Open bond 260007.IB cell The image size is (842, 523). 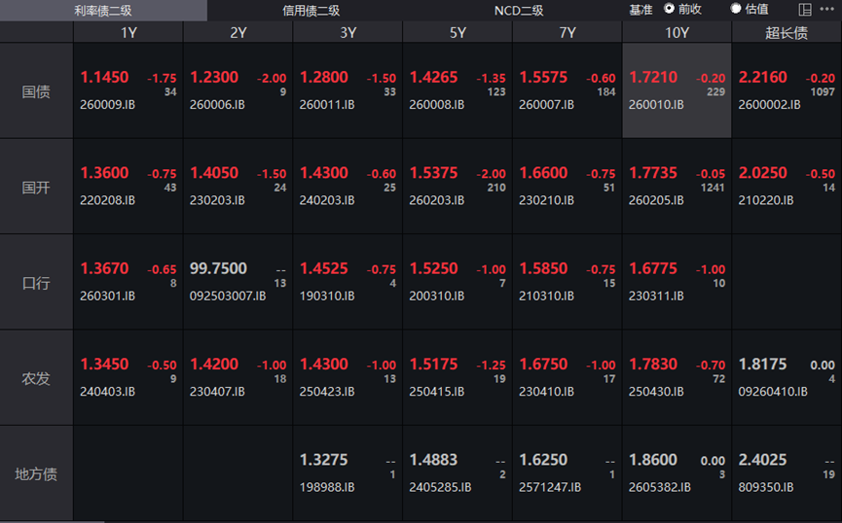tap(567, 90)
